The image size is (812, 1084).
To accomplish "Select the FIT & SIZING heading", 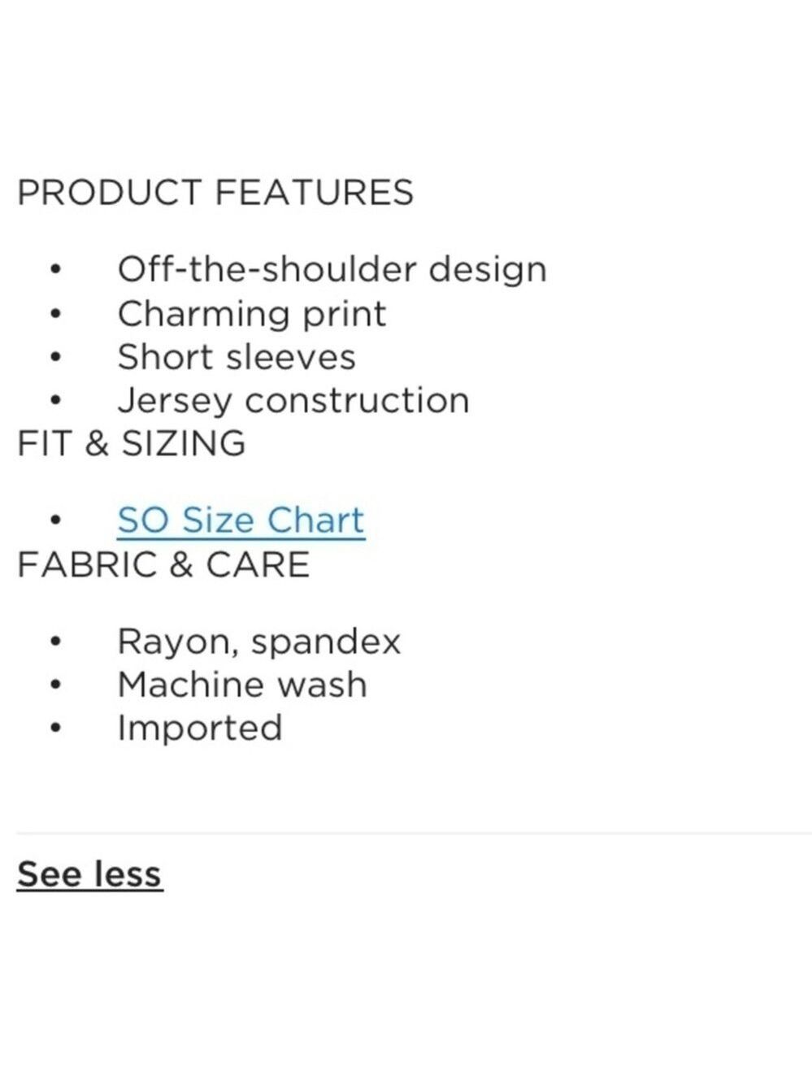I will pos(132,444).
